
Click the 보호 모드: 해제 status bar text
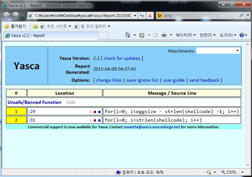point(150,172)
